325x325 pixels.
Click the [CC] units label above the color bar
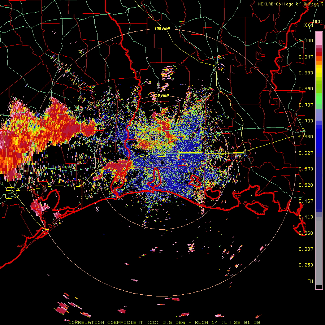click(308, 25)
